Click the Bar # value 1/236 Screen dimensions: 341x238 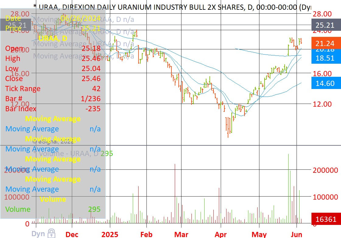pos(91,99)
